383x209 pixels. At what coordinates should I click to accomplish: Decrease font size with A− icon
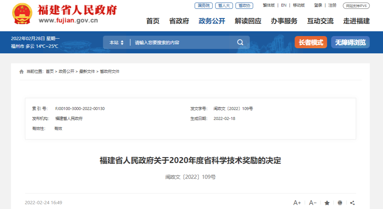[313, 203]
